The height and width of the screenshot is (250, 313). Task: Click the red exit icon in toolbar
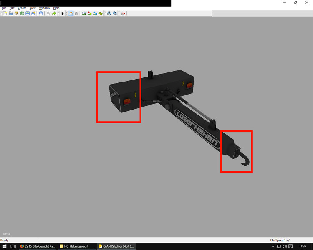pos(123,13)
